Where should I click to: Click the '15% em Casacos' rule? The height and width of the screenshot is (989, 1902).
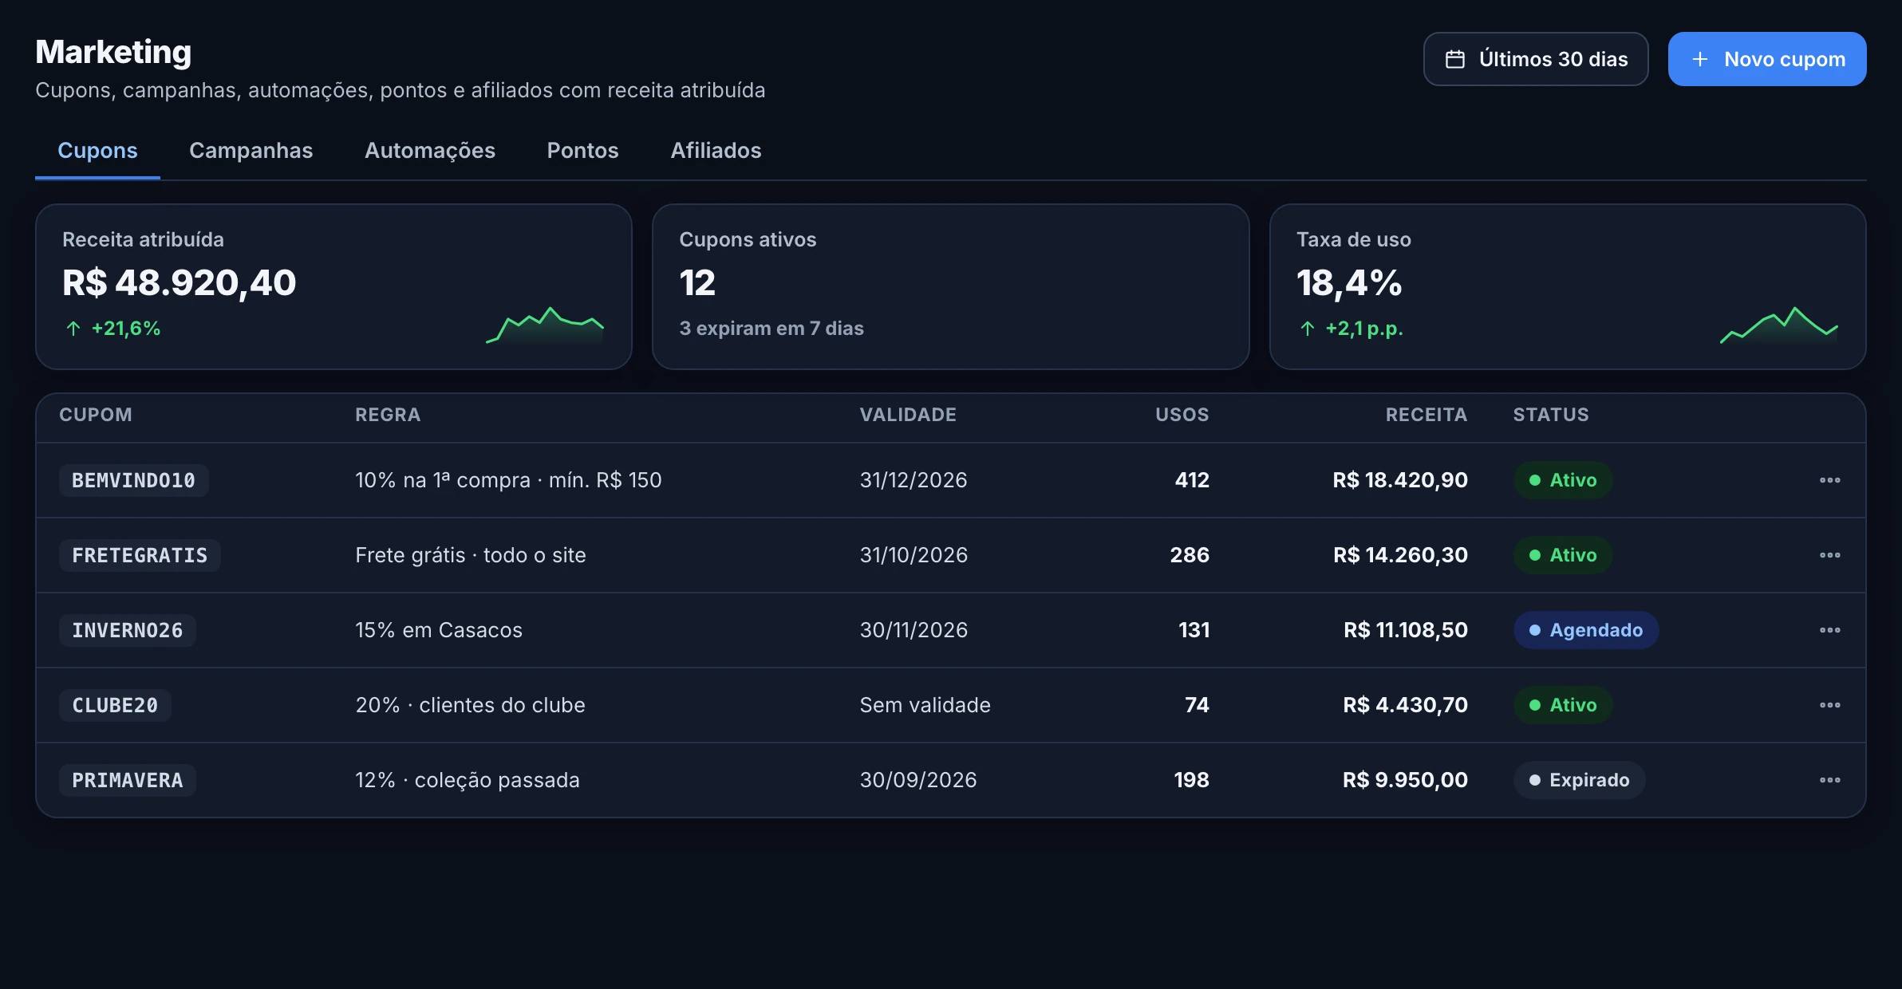pos(439,630)
